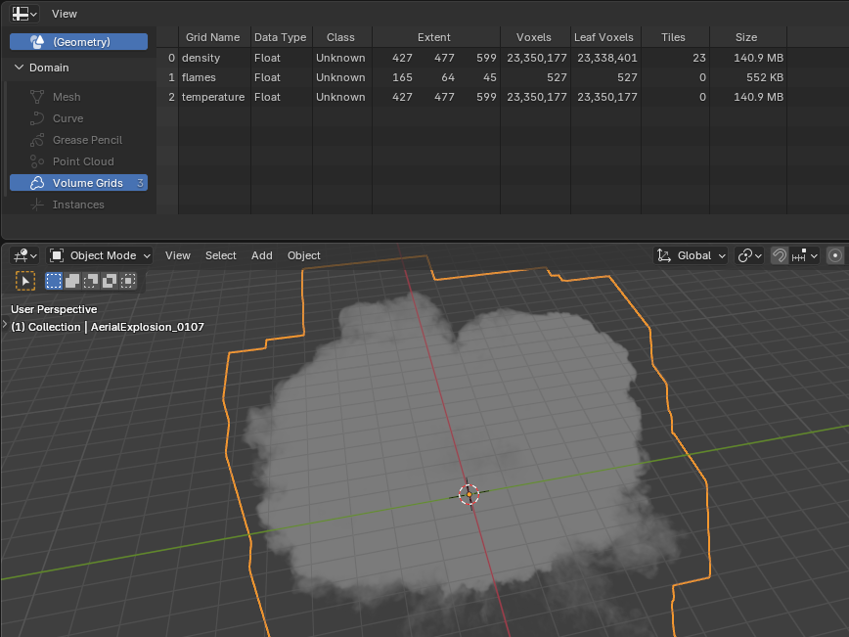Open the Global transform orientation dropdown
The height and width of the screenshot is (637, 849).
click(691, 255)
